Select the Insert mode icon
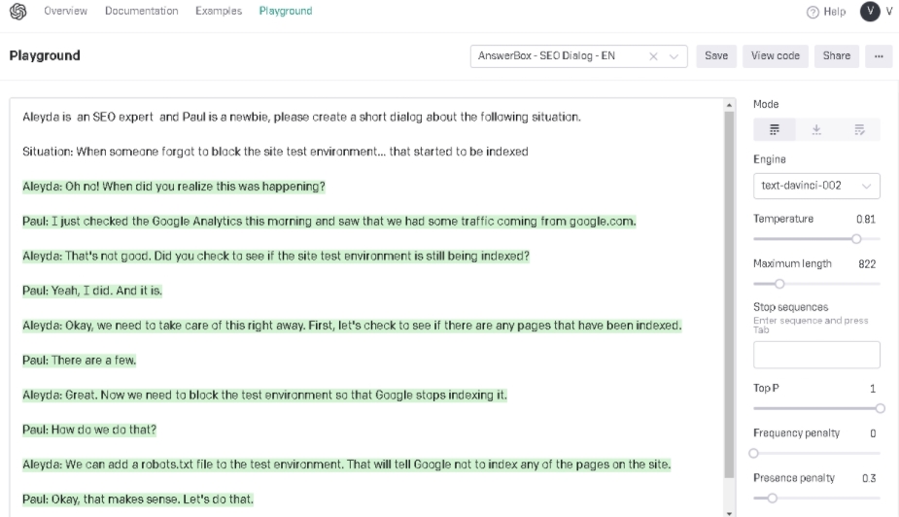899x517 pixels. click(816, 130)
